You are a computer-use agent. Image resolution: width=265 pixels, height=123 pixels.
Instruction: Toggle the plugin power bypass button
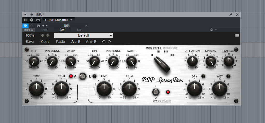[x=25, y=26]
